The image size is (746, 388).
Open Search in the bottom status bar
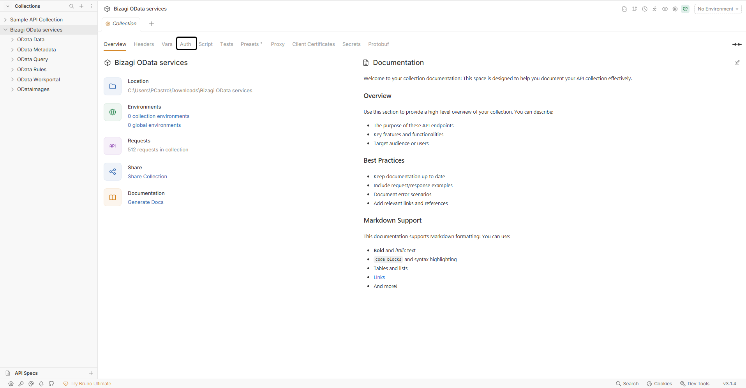tap(627, 384)
